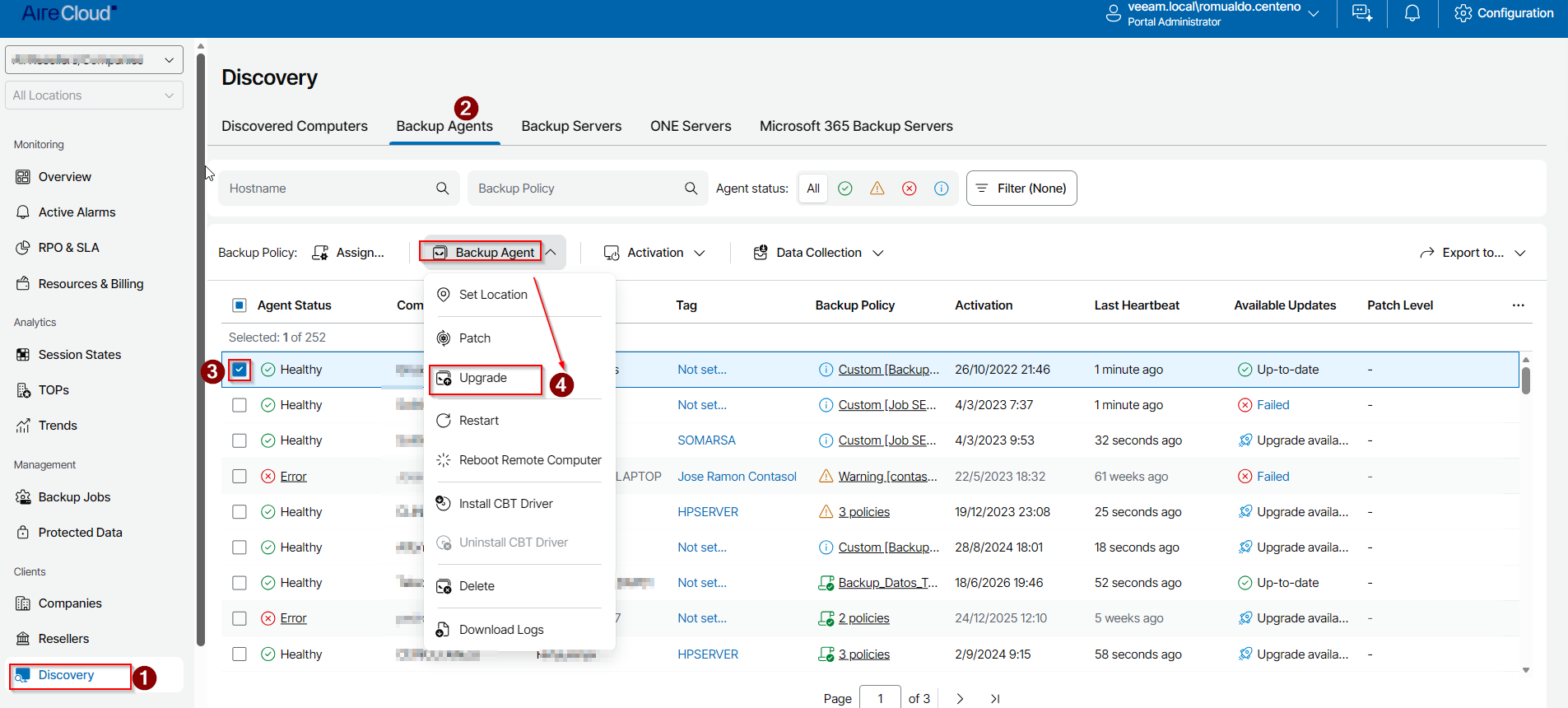Jump to last page arrow
The height and width of the screenshot is (708, 1568).
pyautogui.click(x=995, y=698)
